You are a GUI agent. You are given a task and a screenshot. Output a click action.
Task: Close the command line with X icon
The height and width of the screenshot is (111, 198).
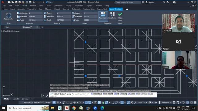44,96
